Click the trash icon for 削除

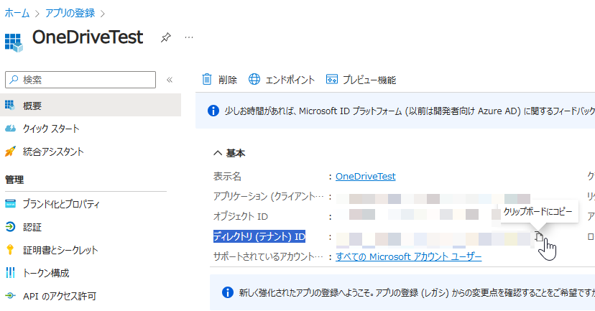click(x=207, y=80)
